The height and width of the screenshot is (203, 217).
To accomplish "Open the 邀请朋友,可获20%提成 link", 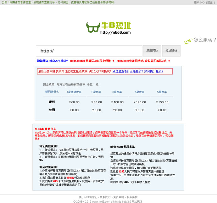I will pyautogui.click(x=52, y=61).
